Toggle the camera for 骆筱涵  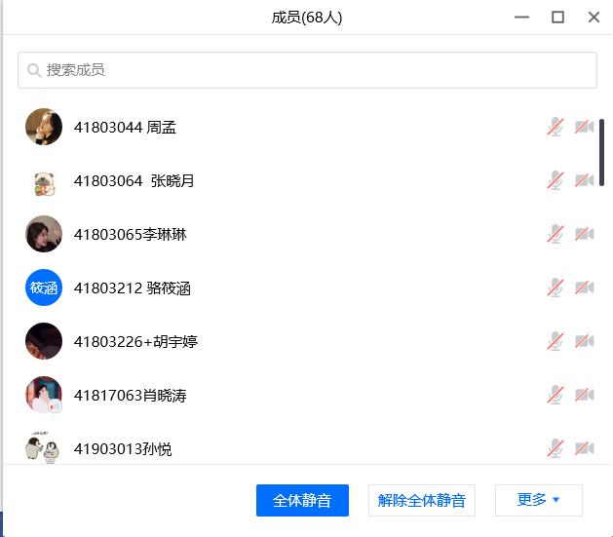pos(584,288)
